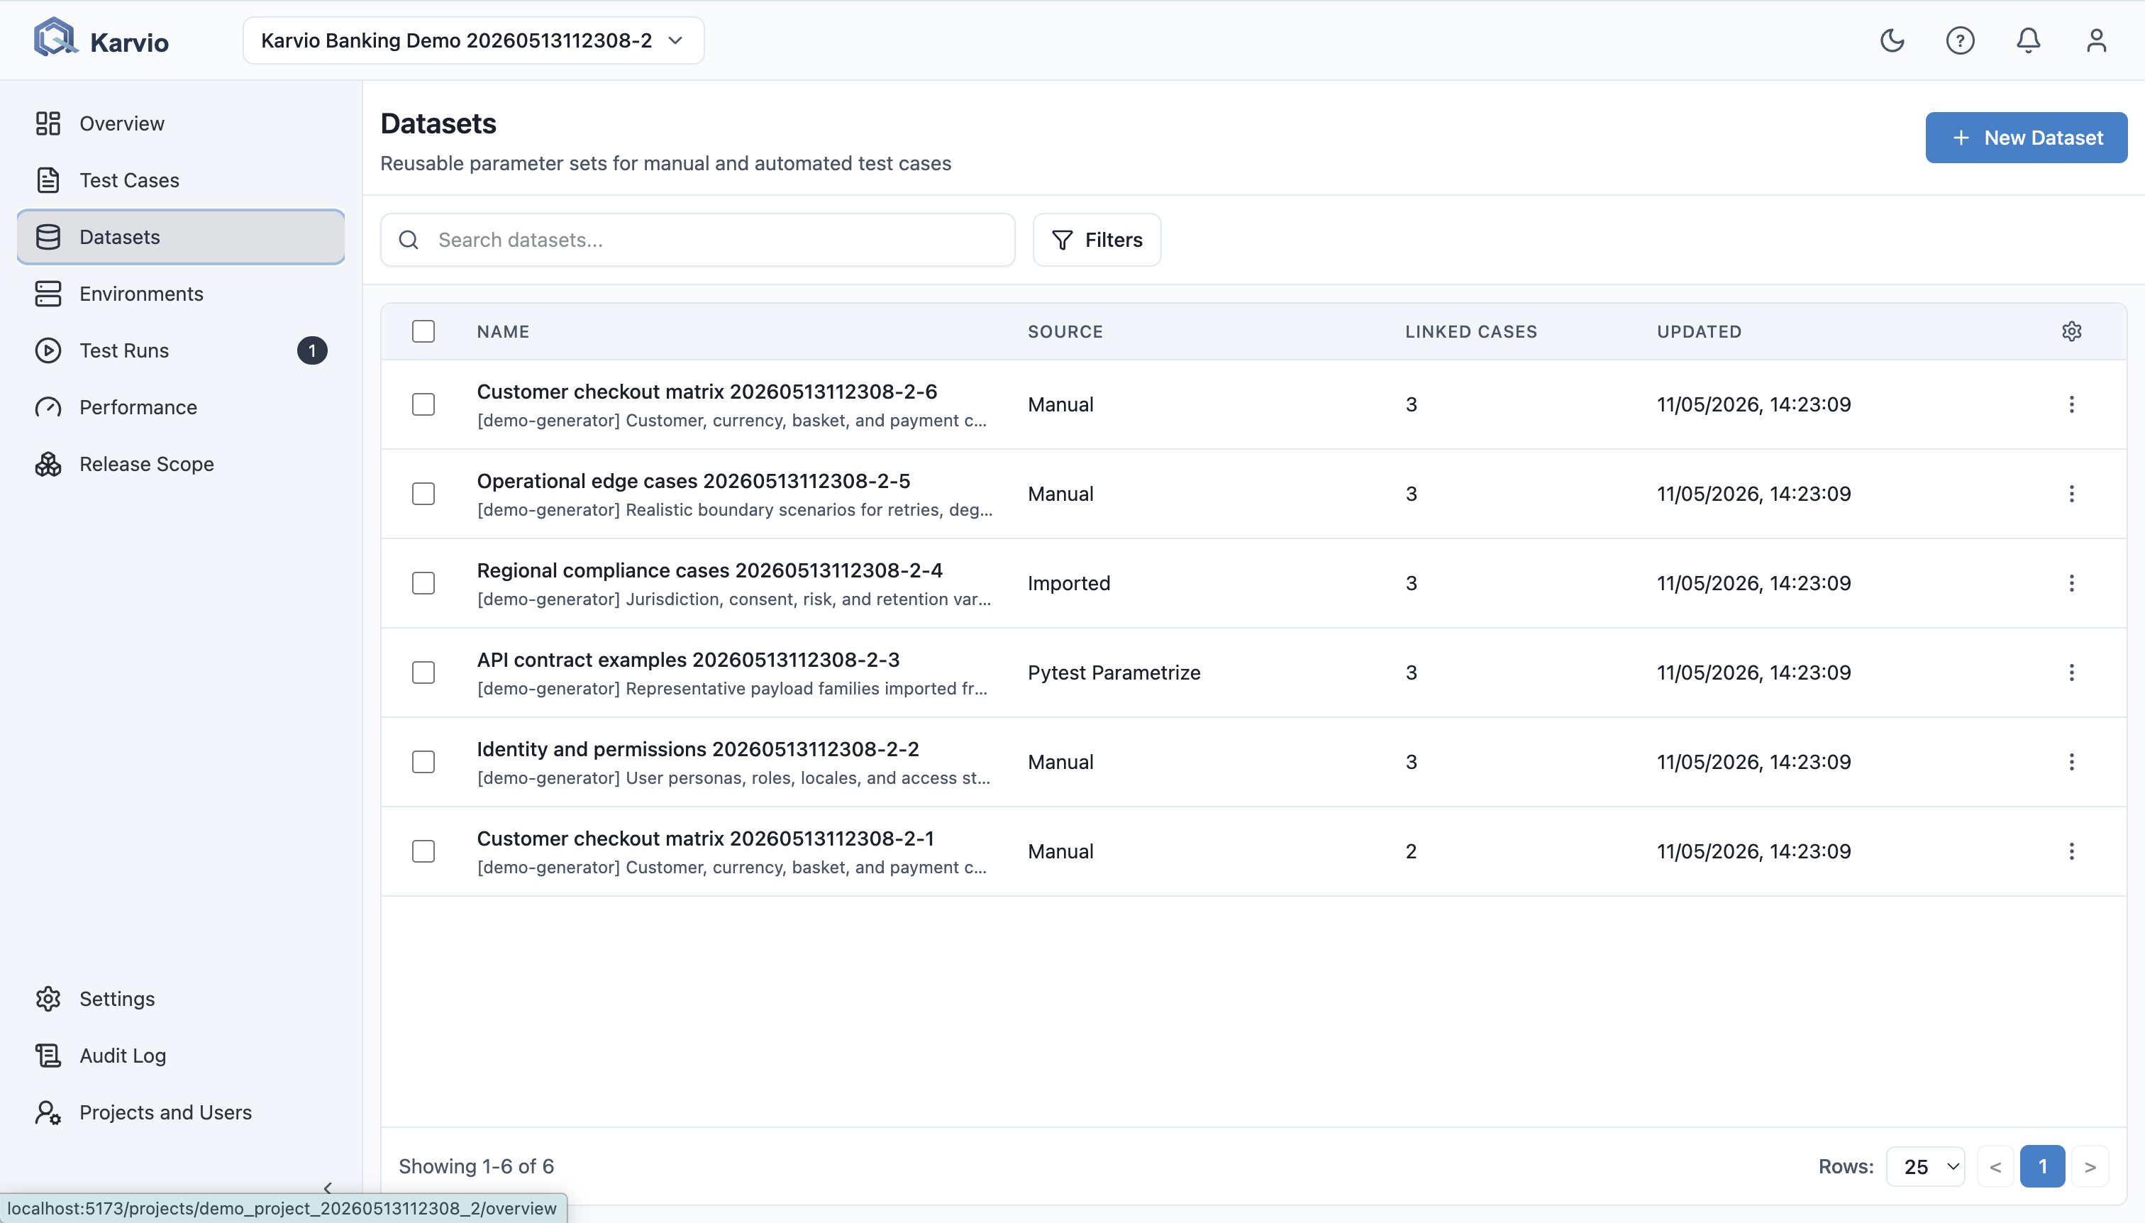Collapse the sidebar with the chevron
This screenshot has height=1223, width=2145.
tap(328, 1187)
